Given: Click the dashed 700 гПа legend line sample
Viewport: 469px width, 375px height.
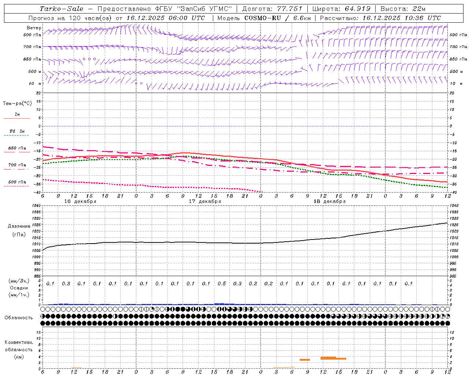Looking at the screenshot, I should (x=17, y=170).
